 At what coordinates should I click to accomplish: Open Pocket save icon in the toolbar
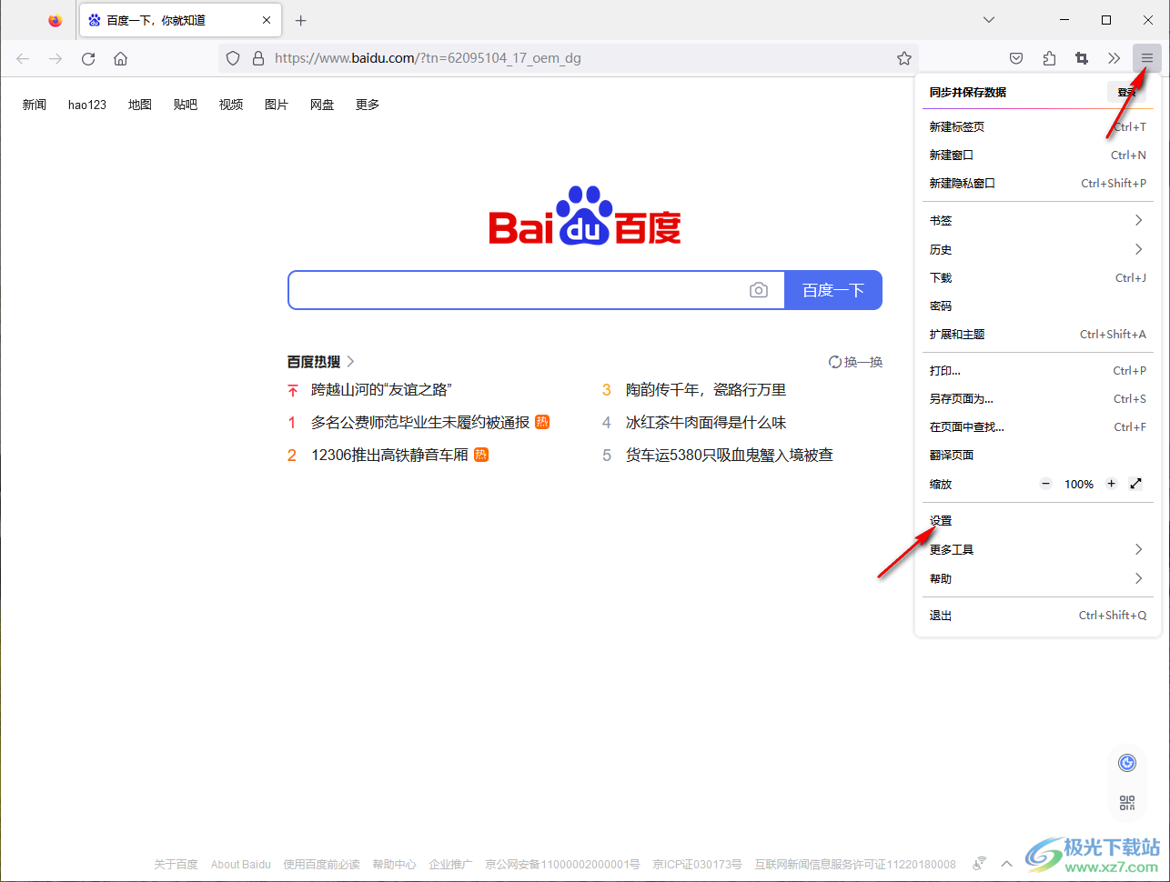pyautogui.click(x=1016, y=58)
